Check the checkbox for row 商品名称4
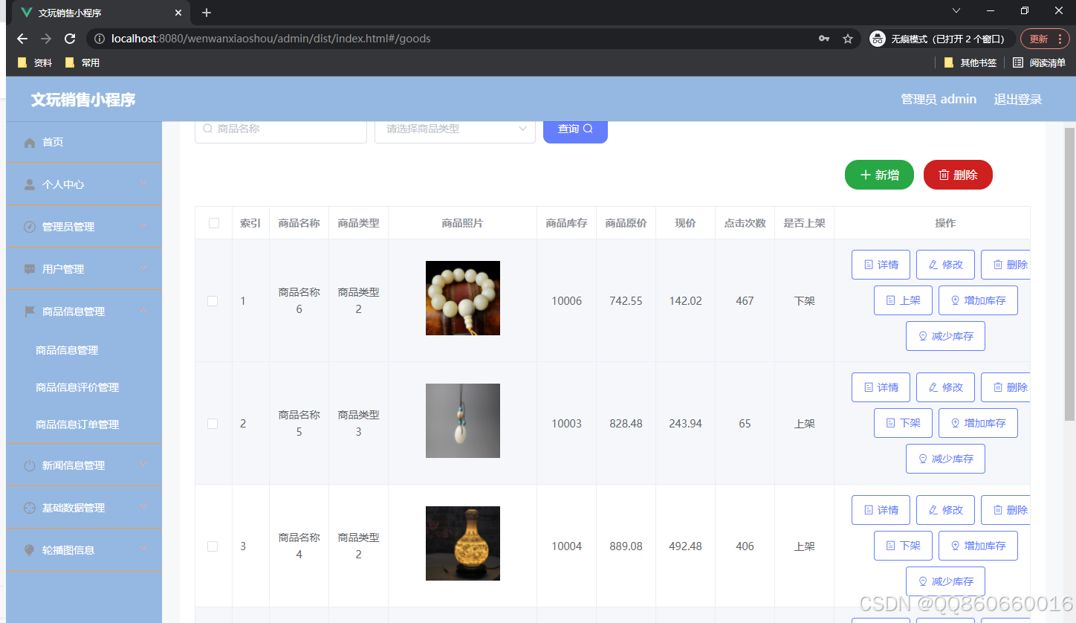 [213, 546]
